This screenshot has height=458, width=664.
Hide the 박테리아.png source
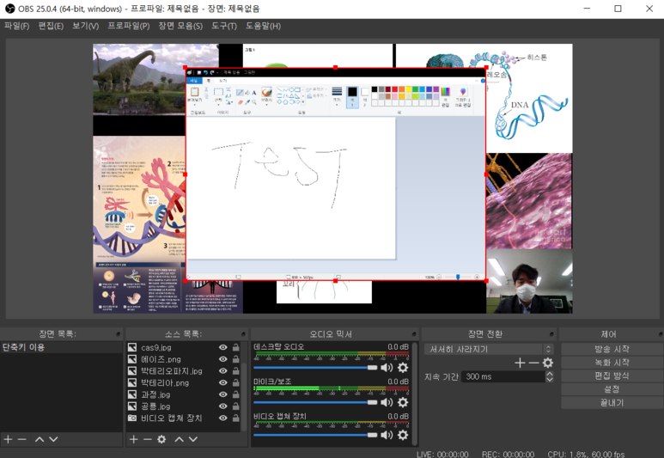(222, 382)
